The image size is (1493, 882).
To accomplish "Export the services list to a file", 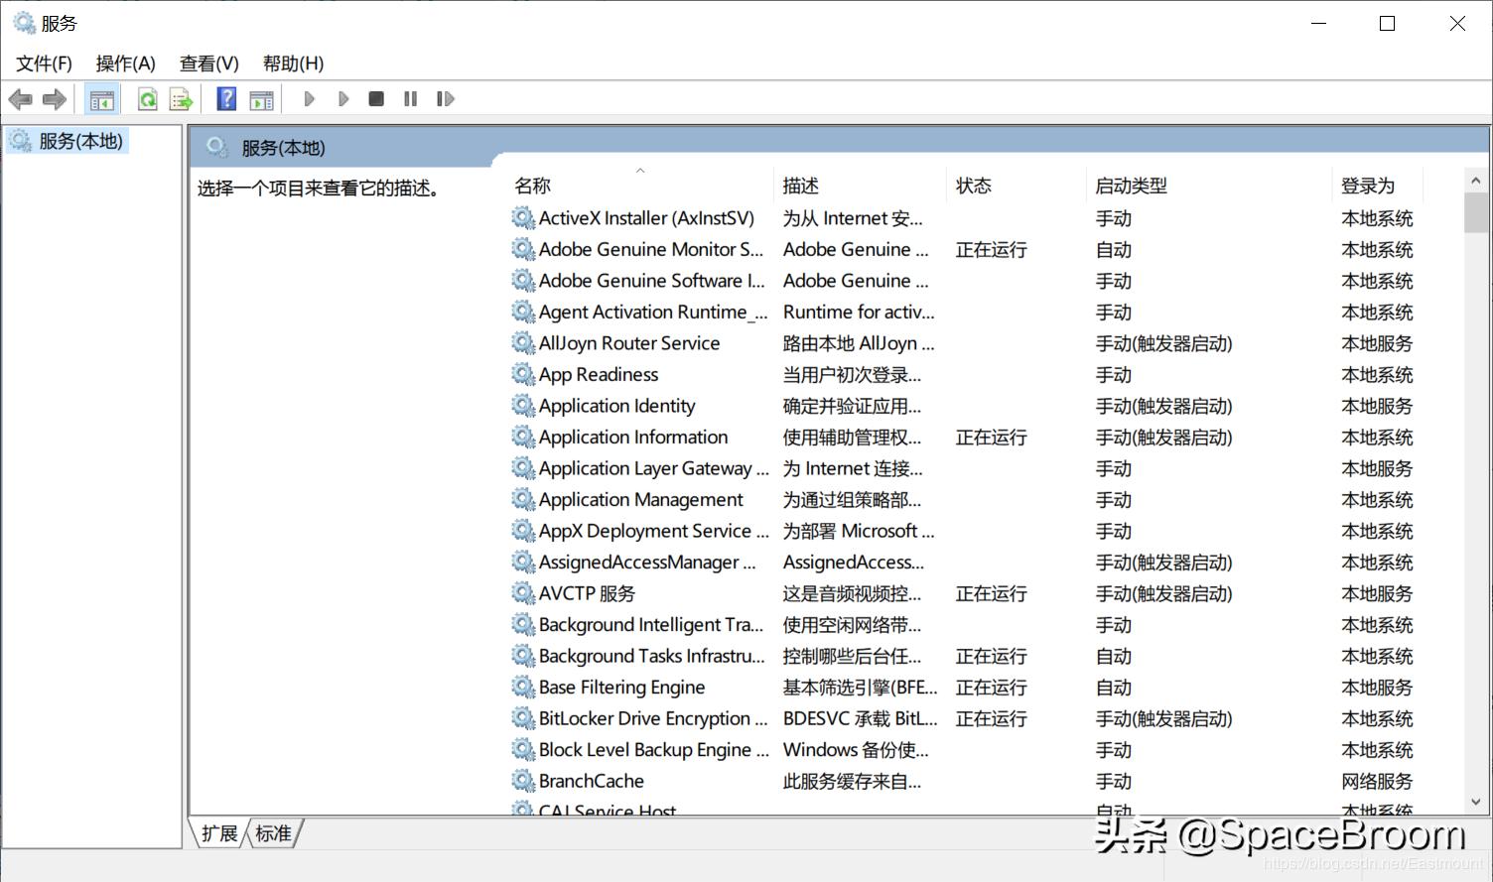I will pos(180,98).
